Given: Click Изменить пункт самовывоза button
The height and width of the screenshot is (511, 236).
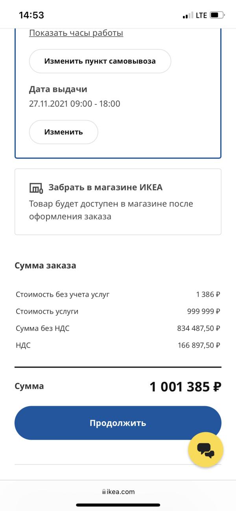Looking at the screenshot, I should (x=100, y=61).
